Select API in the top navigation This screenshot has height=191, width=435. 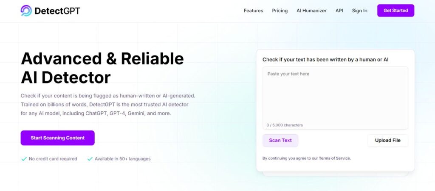[x=339, y=11]
